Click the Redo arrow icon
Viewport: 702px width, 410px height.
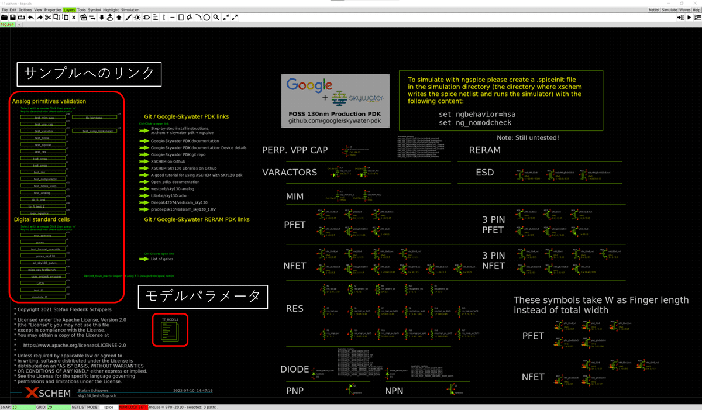39,18
